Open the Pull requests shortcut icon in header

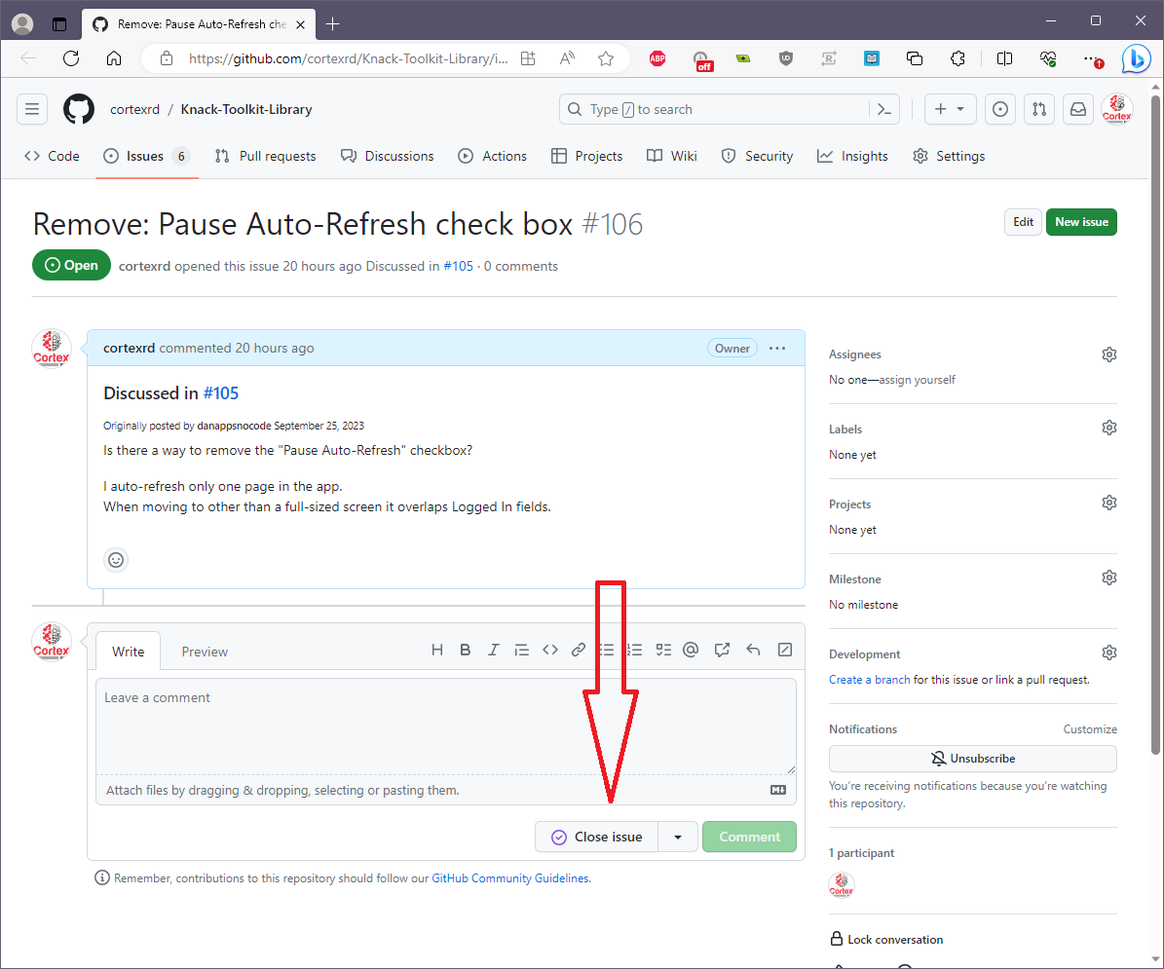[1039, 109]
